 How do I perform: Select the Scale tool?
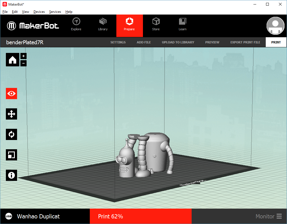[x=11, y=155]
